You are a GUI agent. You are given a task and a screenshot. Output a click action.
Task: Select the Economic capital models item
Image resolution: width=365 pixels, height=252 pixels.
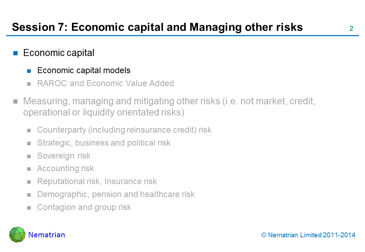point(84,70)
